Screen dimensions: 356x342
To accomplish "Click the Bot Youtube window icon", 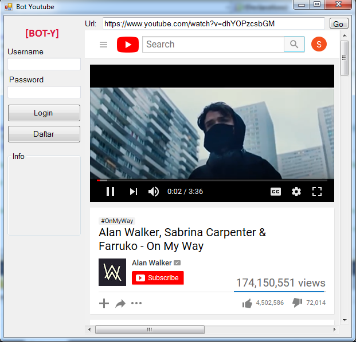I will [9, 7].
